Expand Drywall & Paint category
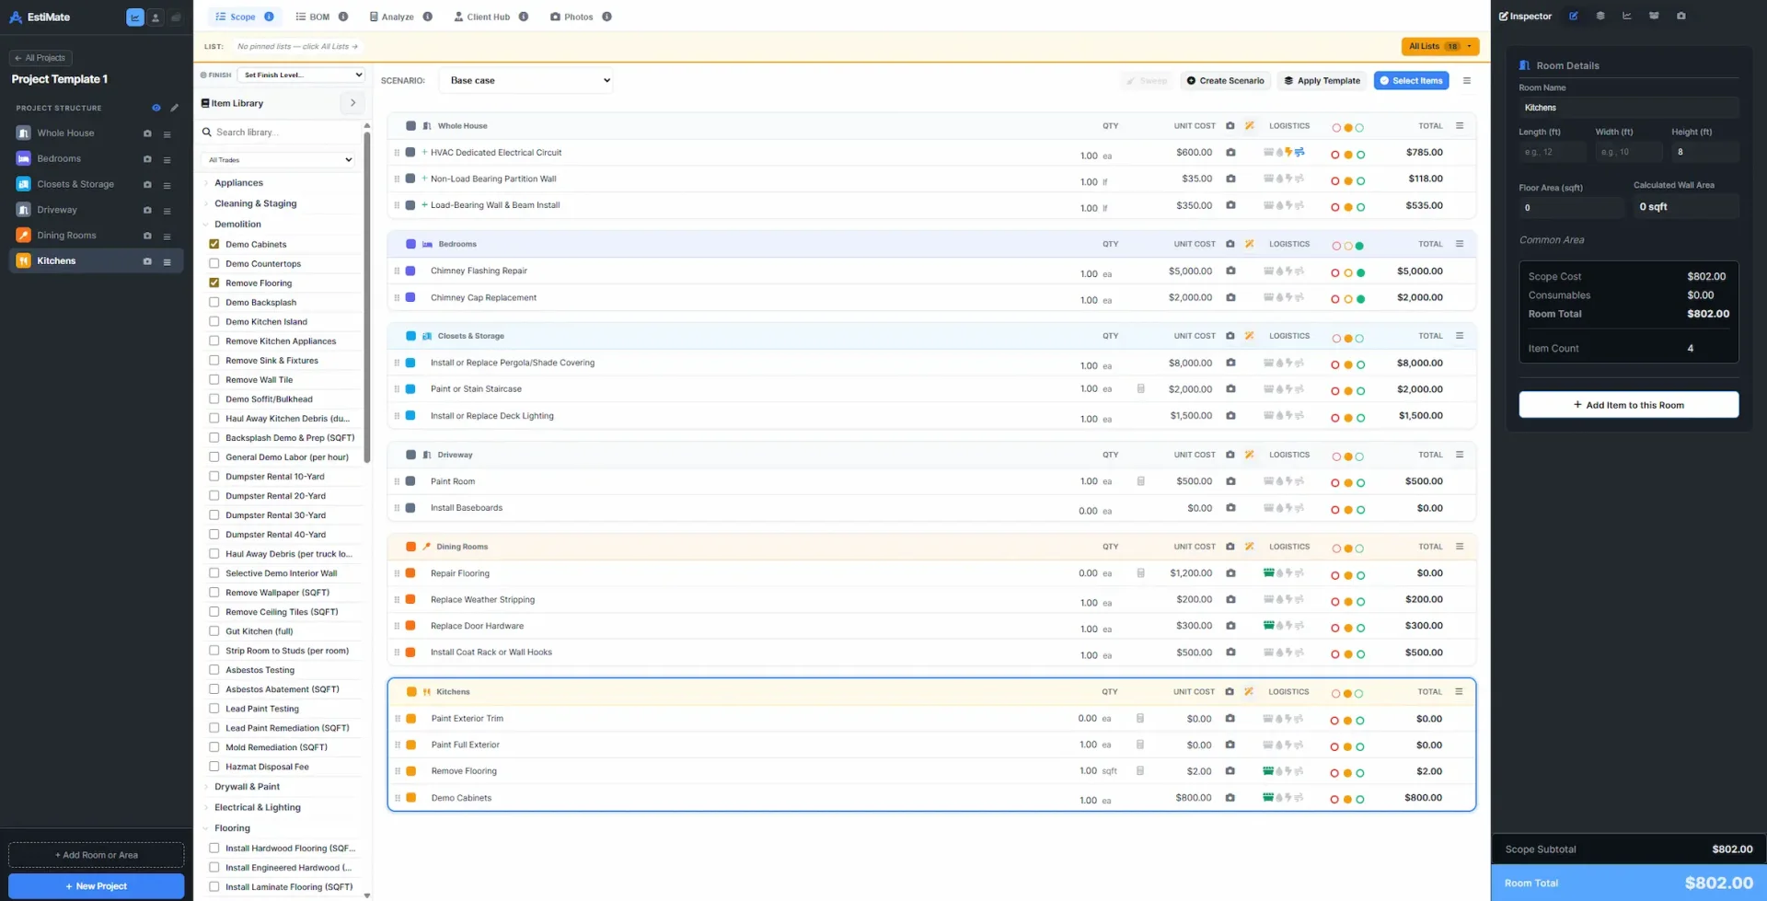This screenshot has height=901, width=1767. pyautogui.click(x=247, y=787)
